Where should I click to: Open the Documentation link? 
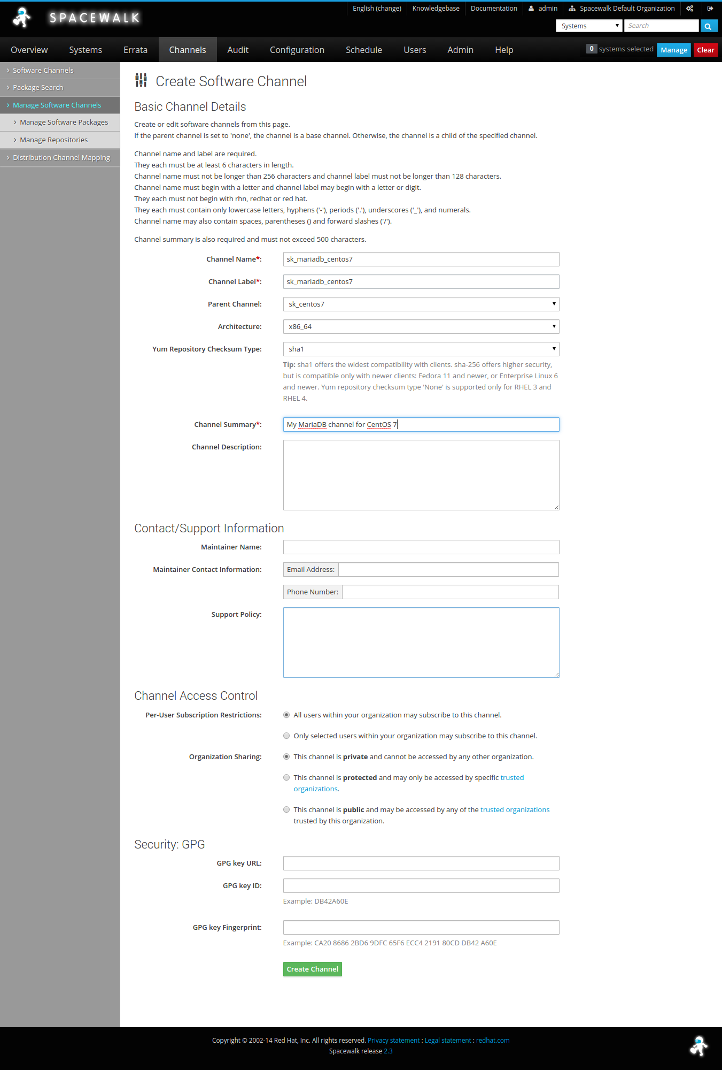(x=494, y=9)
